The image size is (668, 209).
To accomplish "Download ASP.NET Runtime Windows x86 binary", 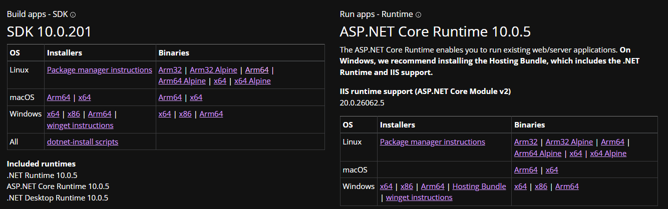I will (541, 186).
